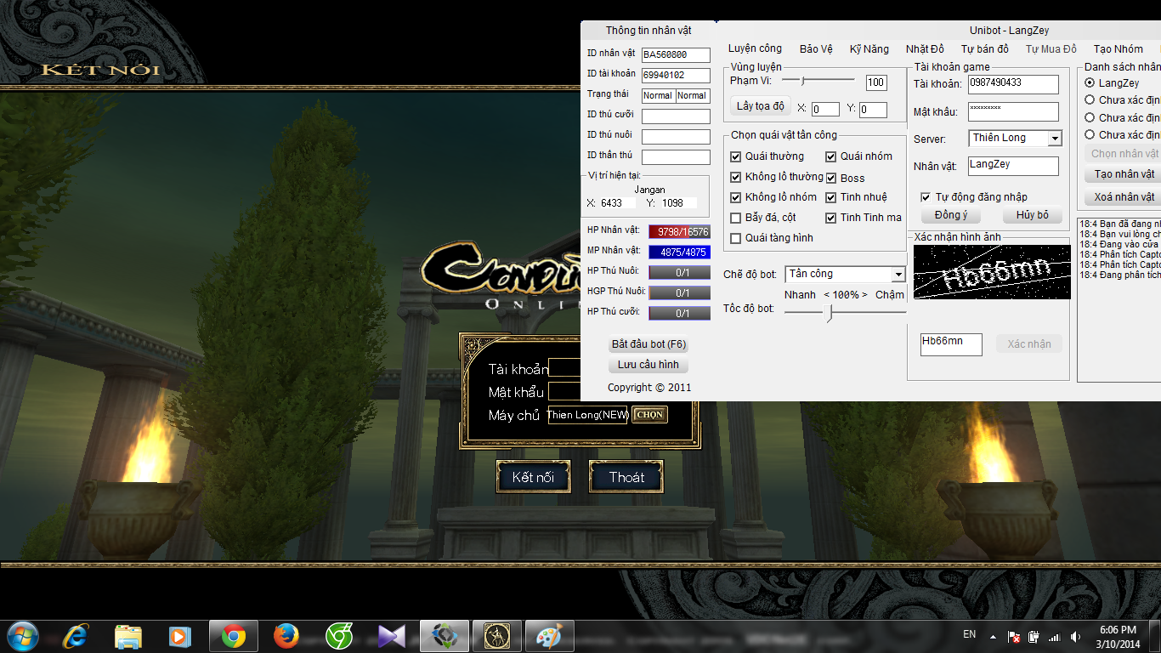Toggle the Quái nhóm checkbox
This screenshot has width=1161, height=653.
click(x=831, y=156)
